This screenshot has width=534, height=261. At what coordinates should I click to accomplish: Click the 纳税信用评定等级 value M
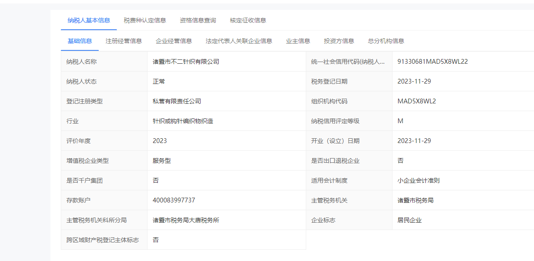[400, 121]
